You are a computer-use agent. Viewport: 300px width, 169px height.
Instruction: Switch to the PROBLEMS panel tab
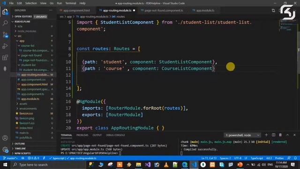pyautogui.click(x=82, y=135)
